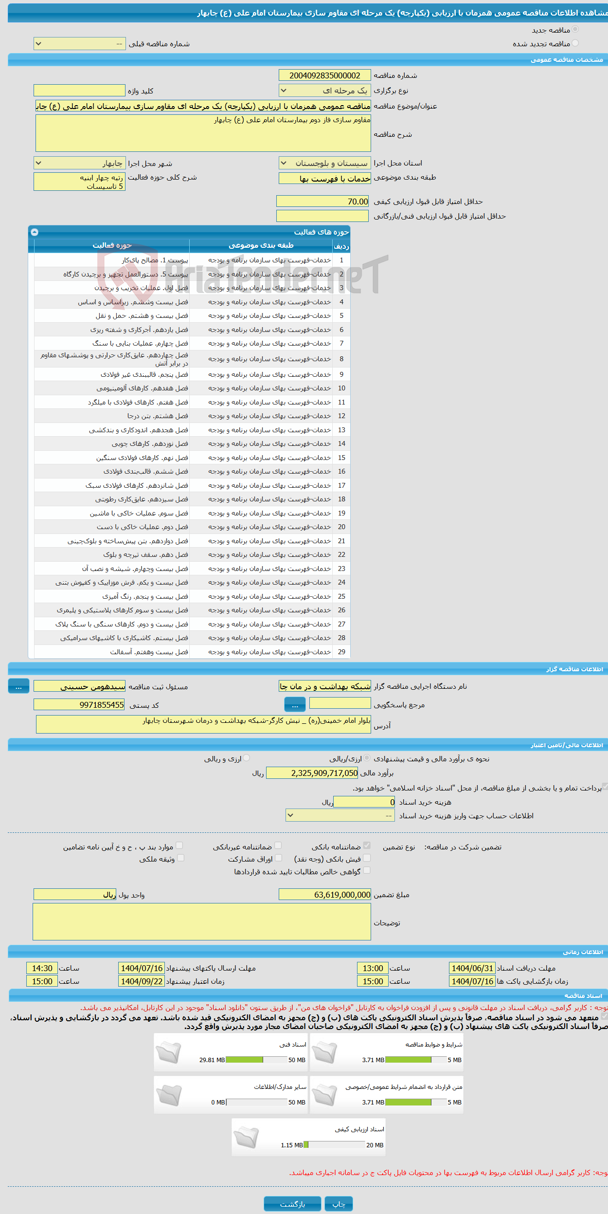Click the مبلغ تضمین field
608x1214 pixels.
324,895
